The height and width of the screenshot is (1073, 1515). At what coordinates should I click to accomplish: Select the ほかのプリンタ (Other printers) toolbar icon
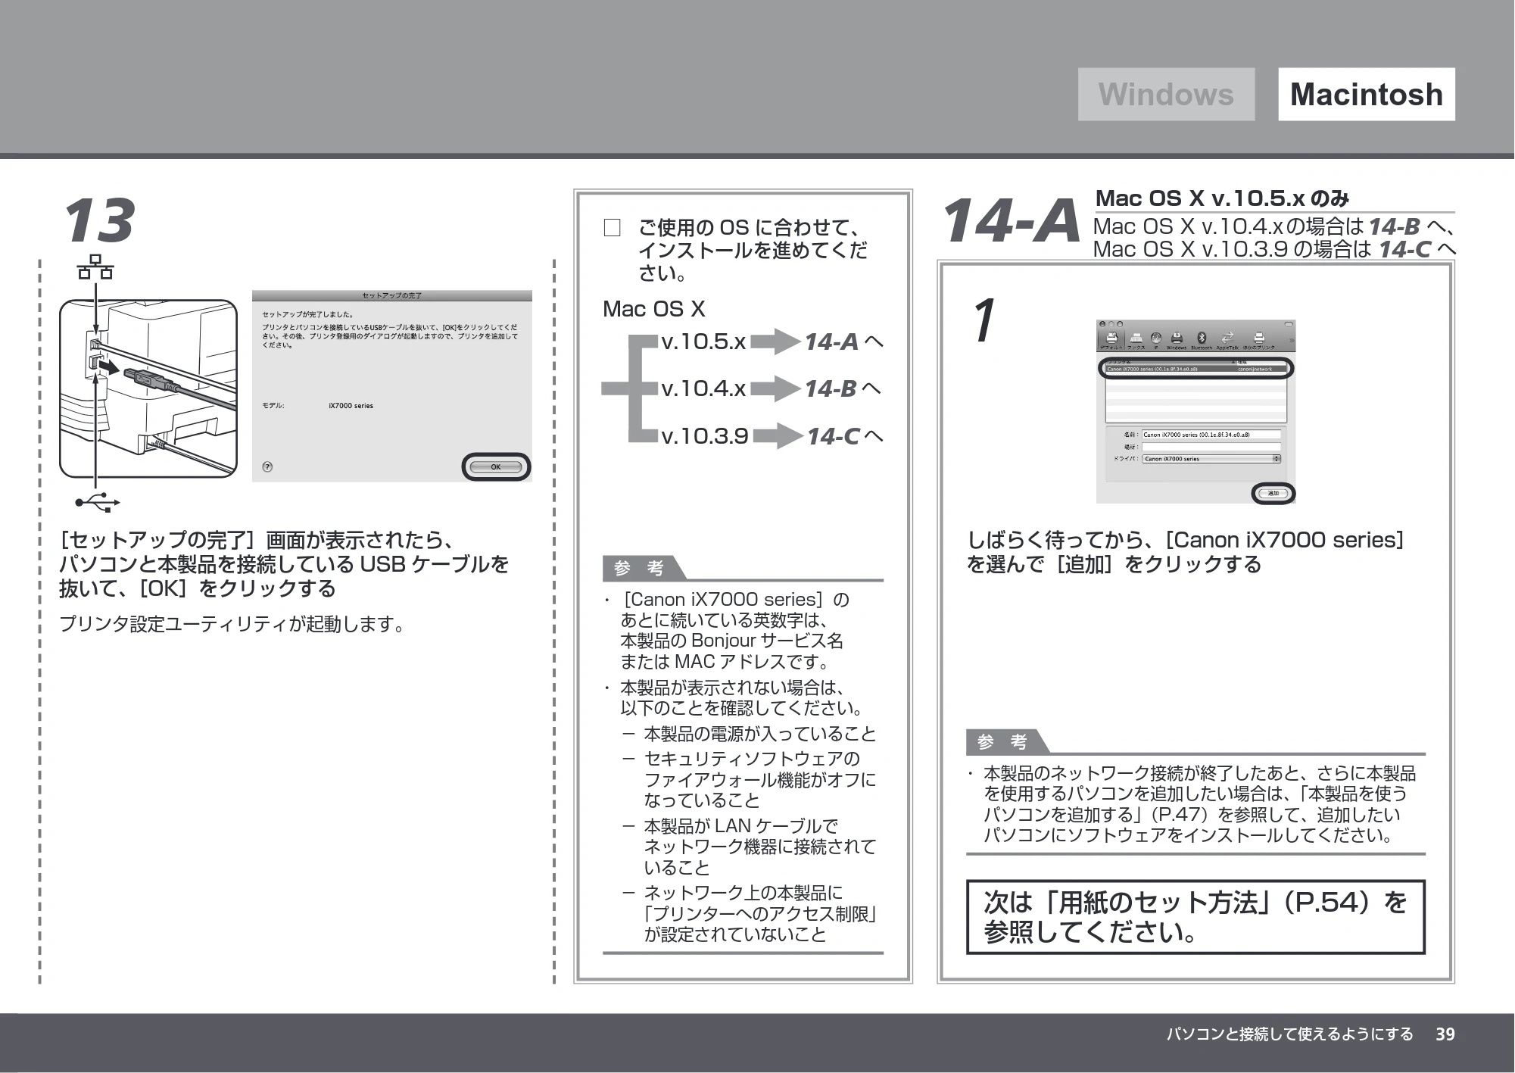1259,341
